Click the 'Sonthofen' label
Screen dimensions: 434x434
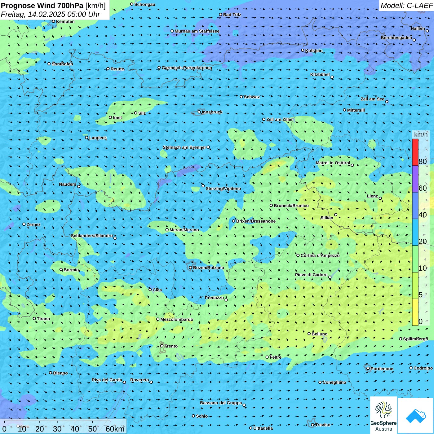click(x=63, y=64)
